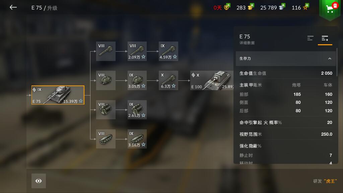Switch to the detailed stats view
Image resolution: width=343 pixels, height=193 pixels.
(325, 38)
